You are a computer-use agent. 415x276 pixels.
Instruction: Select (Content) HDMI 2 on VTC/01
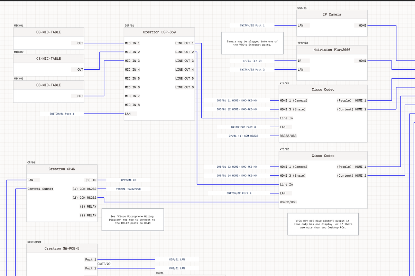point(351,109)
